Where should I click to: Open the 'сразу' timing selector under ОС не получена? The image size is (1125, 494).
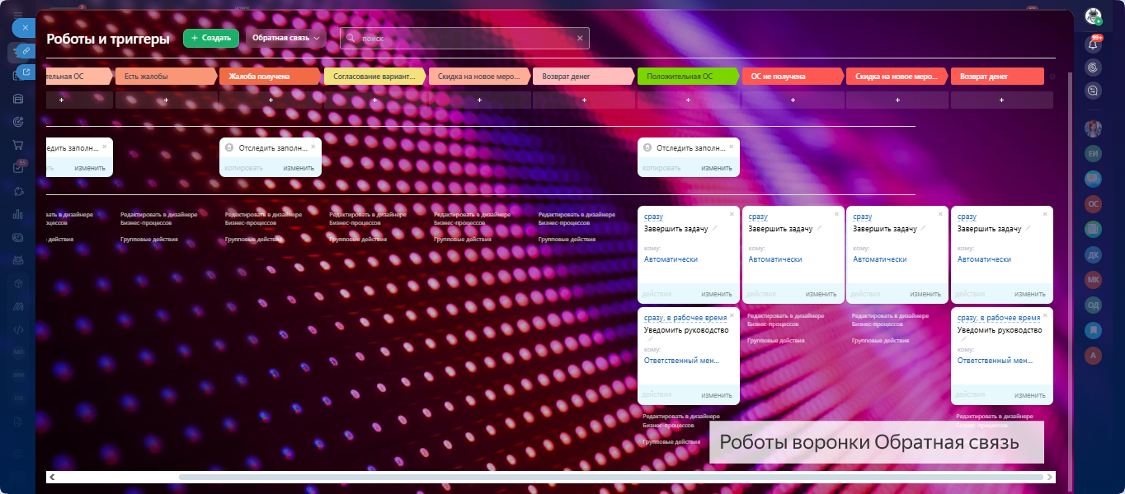757,217
